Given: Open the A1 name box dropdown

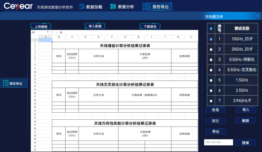Looking at the screenshot, I should coord(48,32).
